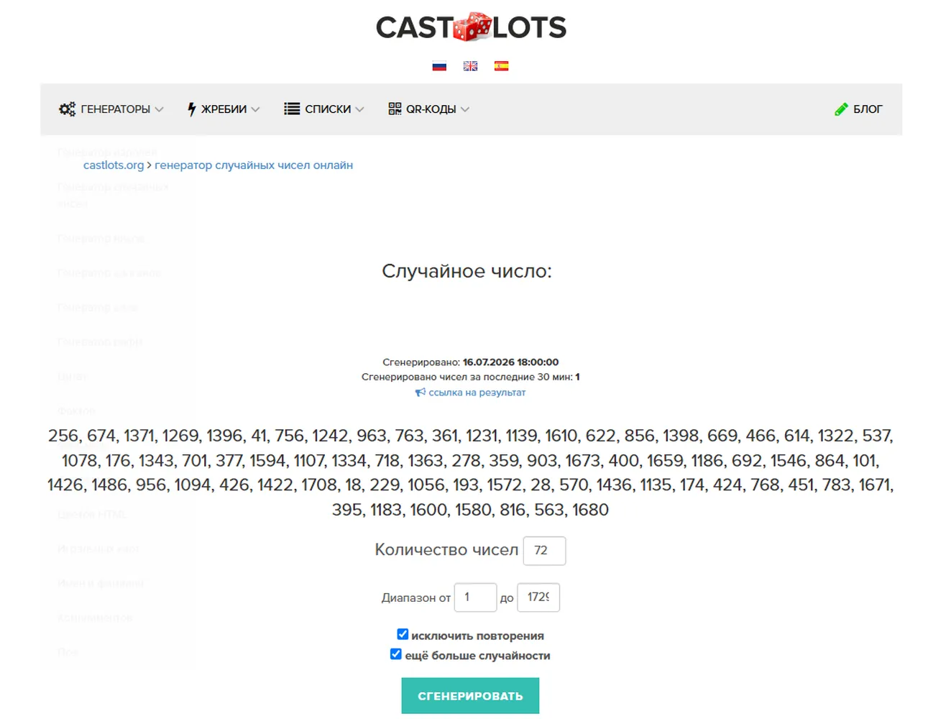Image resolution: width=928 pixels, height=719 pixels.
Task: Select the UK flag language icon
Action: pyautogui.click(x=470, y=66)
